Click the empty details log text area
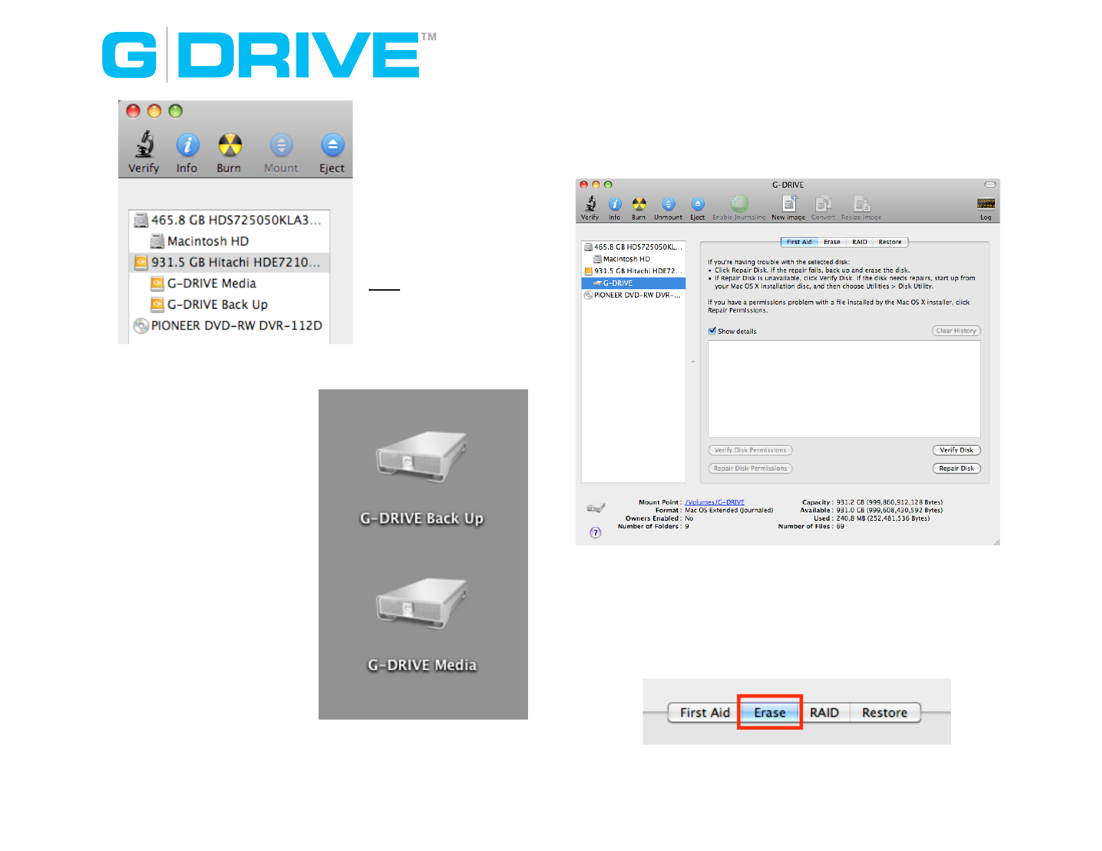 click(845, 389)
